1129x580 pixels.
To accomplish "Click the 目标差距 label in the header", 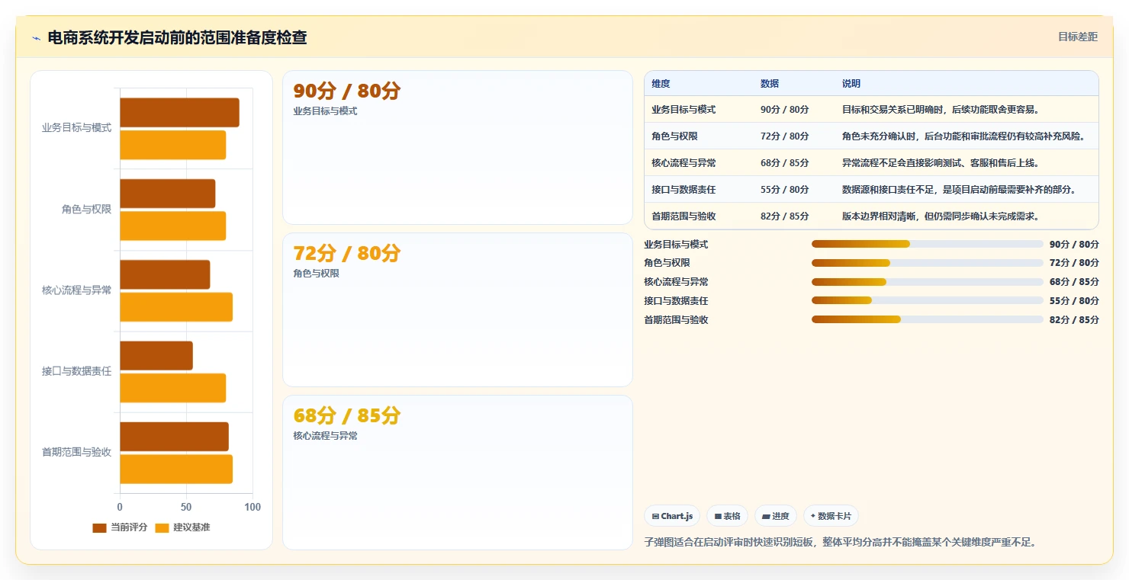I will click(1077, 37).
